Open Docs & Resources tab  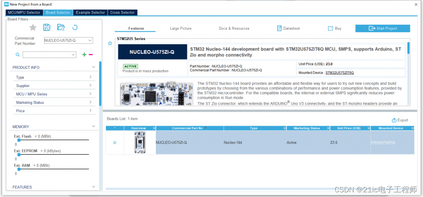coord(234,28)
